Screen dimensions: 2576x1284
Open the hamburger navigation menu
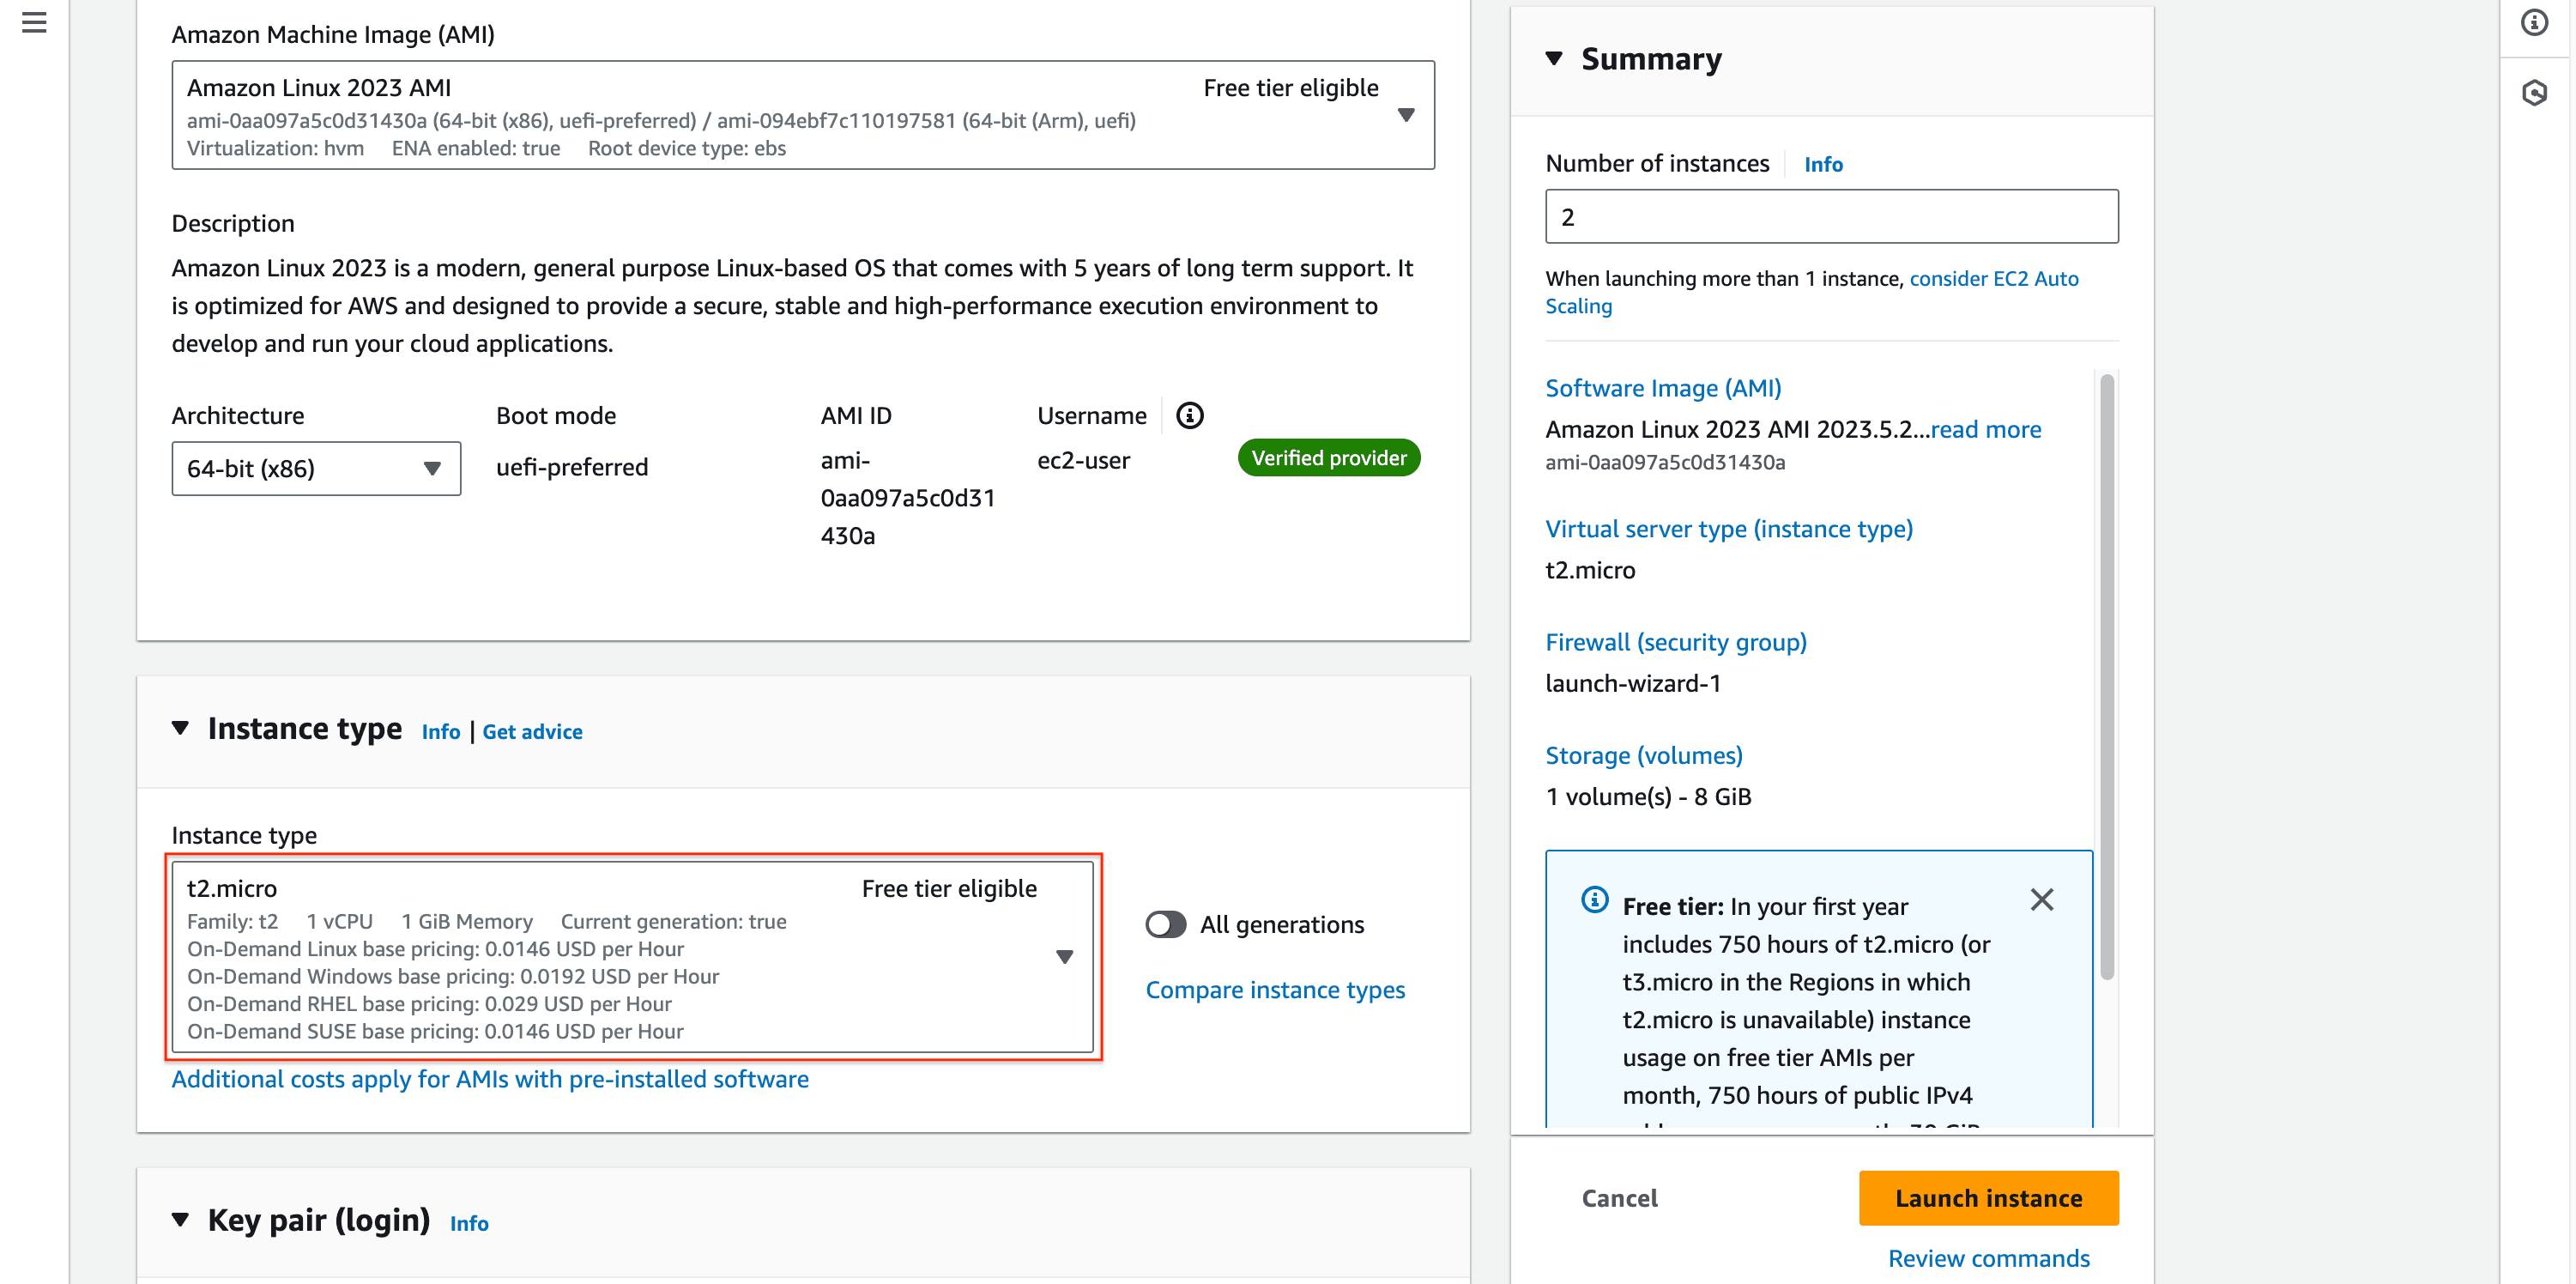(34, 22)
